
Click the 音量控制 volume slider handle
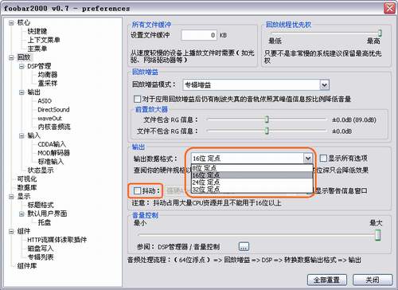coord(378,235)
